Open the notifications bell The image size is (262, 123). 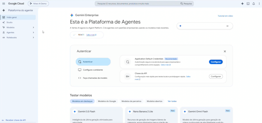[x=254, y=4]
